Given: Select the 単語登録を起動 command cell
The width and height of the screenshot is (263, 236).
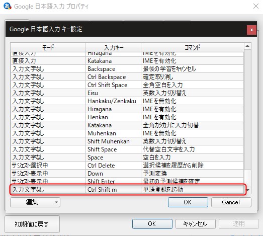Looking at the screenshot, I should coord(193,190).
